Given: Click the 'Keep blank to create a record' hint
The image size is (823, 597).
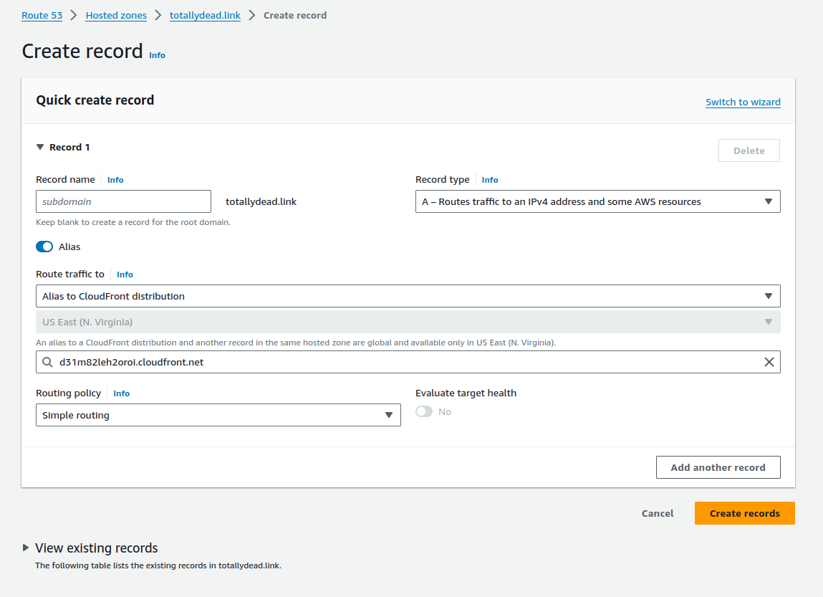Looking at the screenshot, I should (133, 222).
